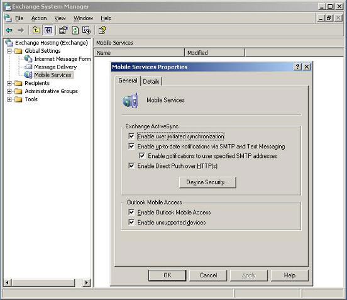Screen dimensions: 347x300
Task: Open Device Security settings
Action: click(x=207, y=182)
